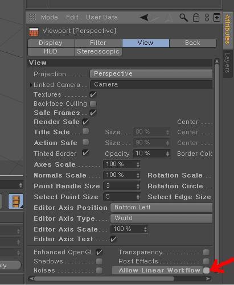Toggle the lock element icon

[x=196, y=18]
